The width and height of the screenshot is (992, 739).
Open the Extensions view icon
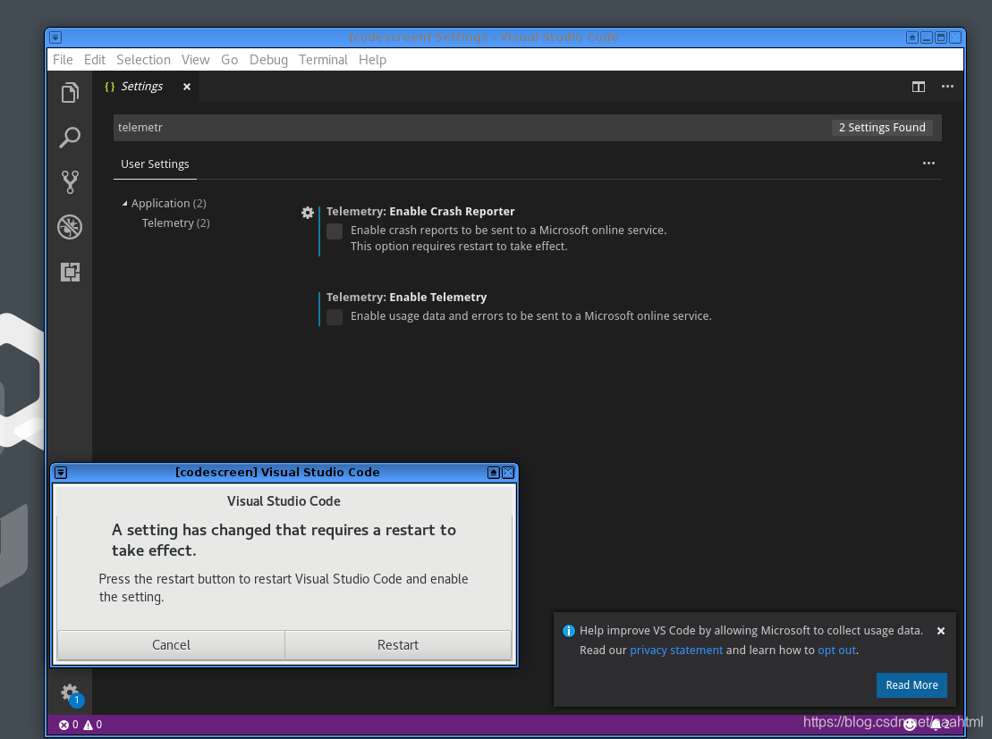(x=71, y=272)
